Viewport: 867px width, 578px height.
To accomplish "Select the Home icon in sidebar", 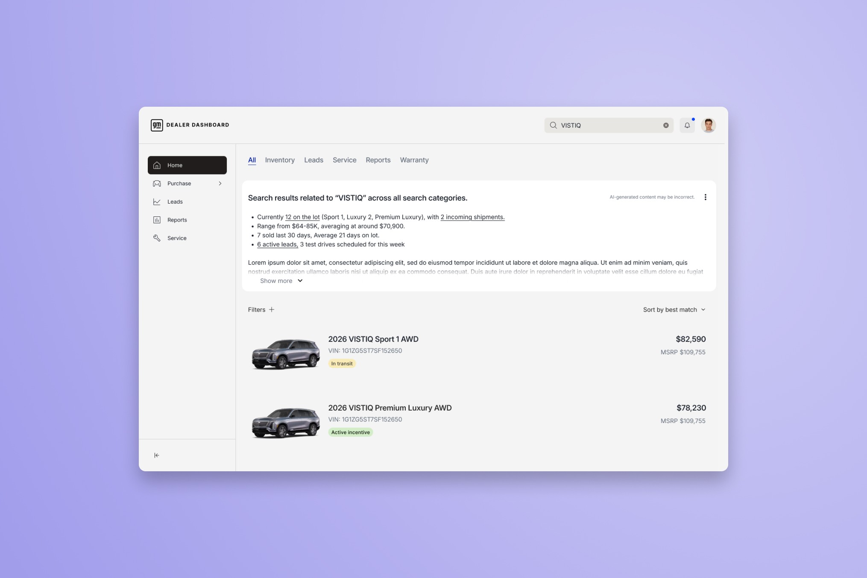I will [157, 165].
